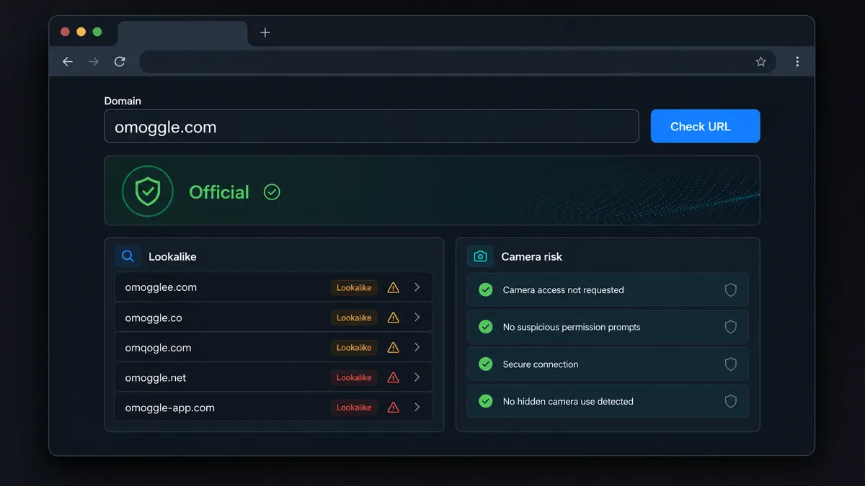The width and height of the screenshot is (865, 486).
Task: Click the shield icon for No suspicious permission prompts
Action: coord(730,327)
